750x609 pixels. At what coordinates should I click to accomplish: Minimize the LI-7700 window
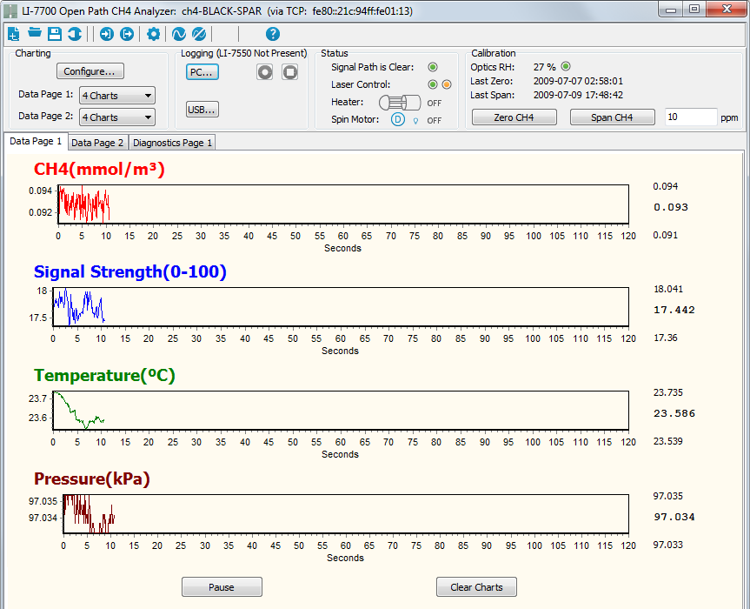tap(671, 9)
